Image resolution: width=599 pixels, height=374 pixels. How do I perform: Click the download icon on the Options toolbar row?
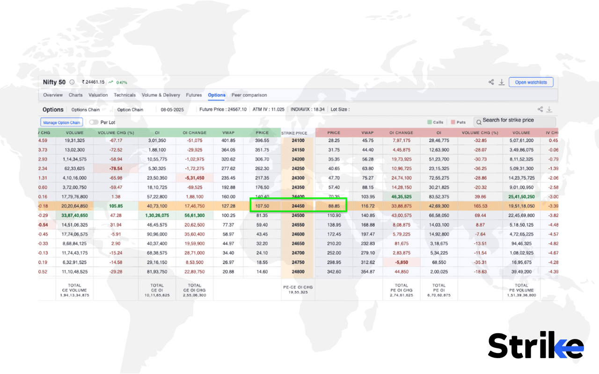[549, 108]
